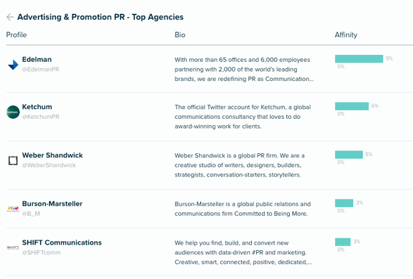
Task: Select the Burson-Marsteller profile name
Action: (x=52, y=204)
